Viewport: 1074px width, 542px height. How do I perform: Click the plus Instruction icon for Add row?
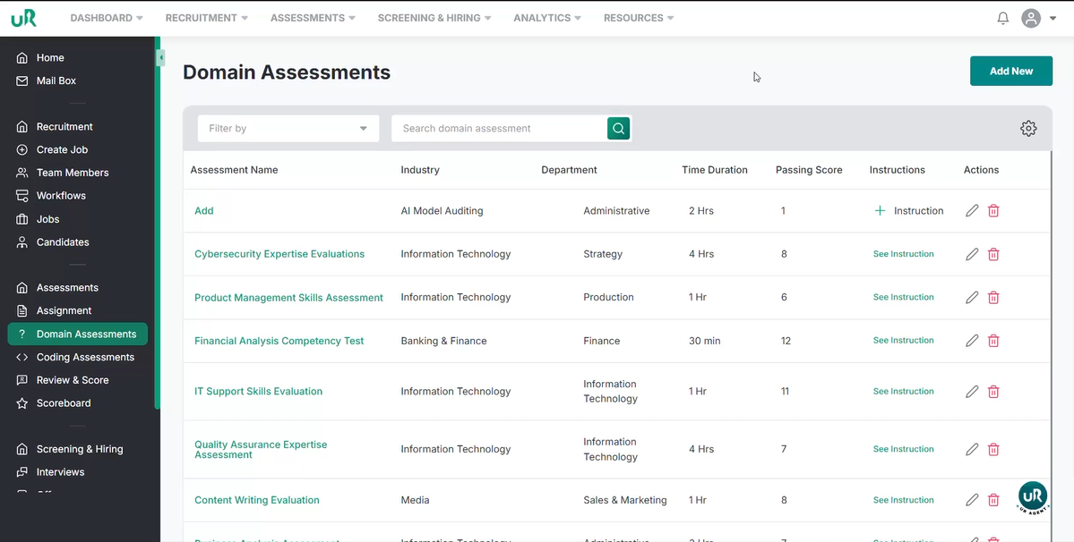[880, 211]
